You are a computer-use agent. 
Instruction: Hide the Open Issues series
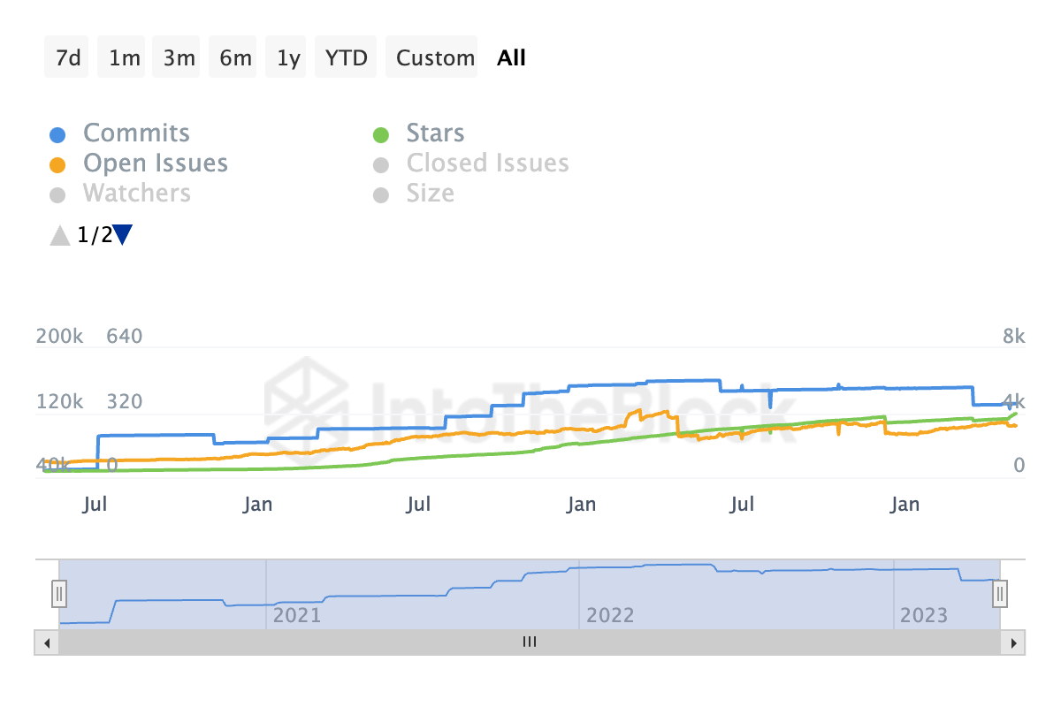coord(155,163)
